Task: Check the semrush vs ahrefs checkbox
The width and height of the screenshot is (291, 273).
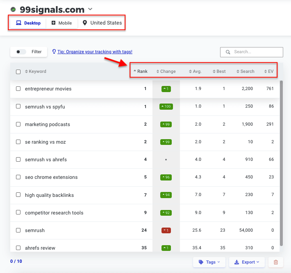Action: coord(18,159)
